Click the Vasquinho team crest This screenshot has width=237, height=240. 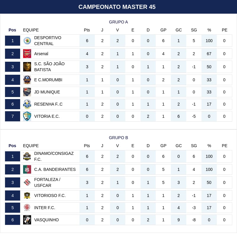pyautogui.click(x=27, y=220)
